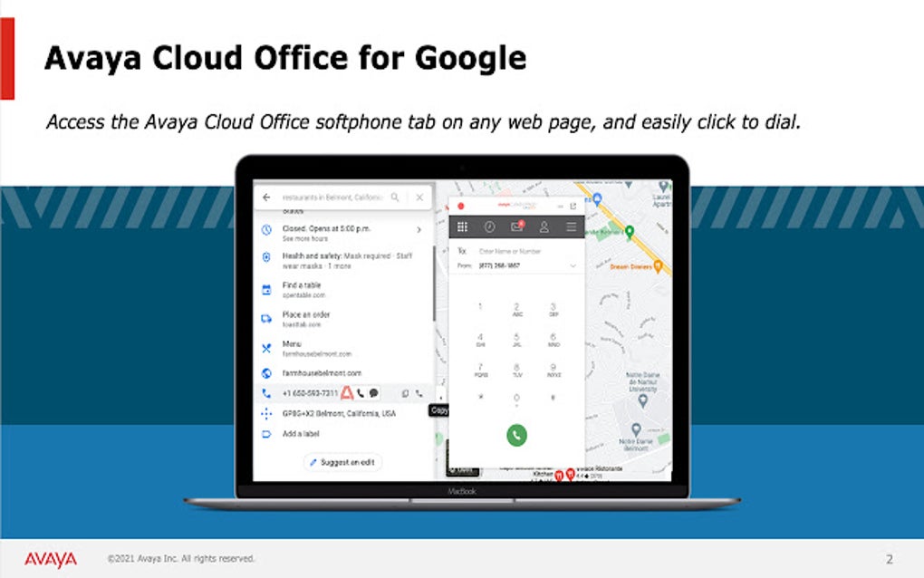Image resolution: width=924 pixels, height=578 pixels.
Task: Click the red status dot in softphone
Action: coord(461,207)
